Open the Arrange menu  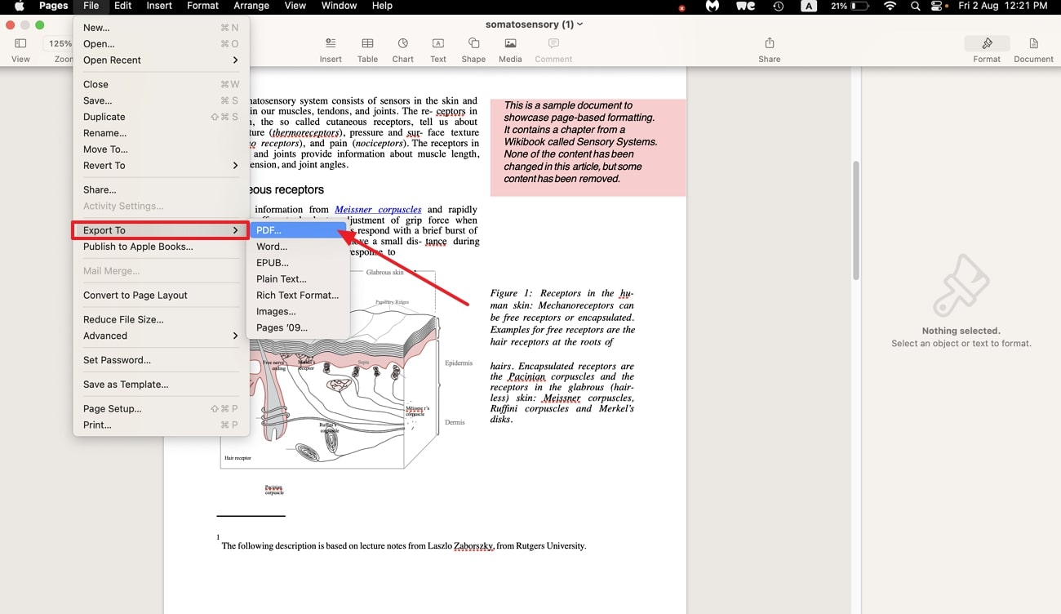pyautogui.click(x=251, y=6)
